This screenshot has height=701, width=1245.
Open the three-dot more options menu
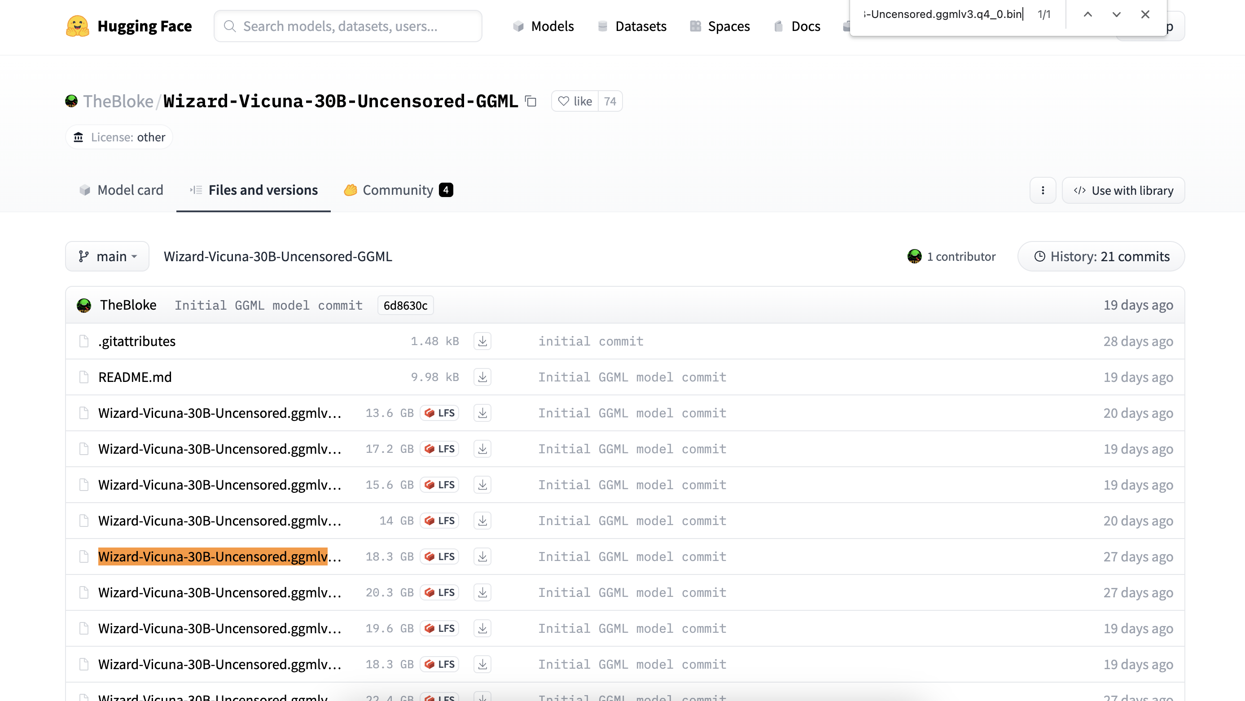tap(1043, 190)
